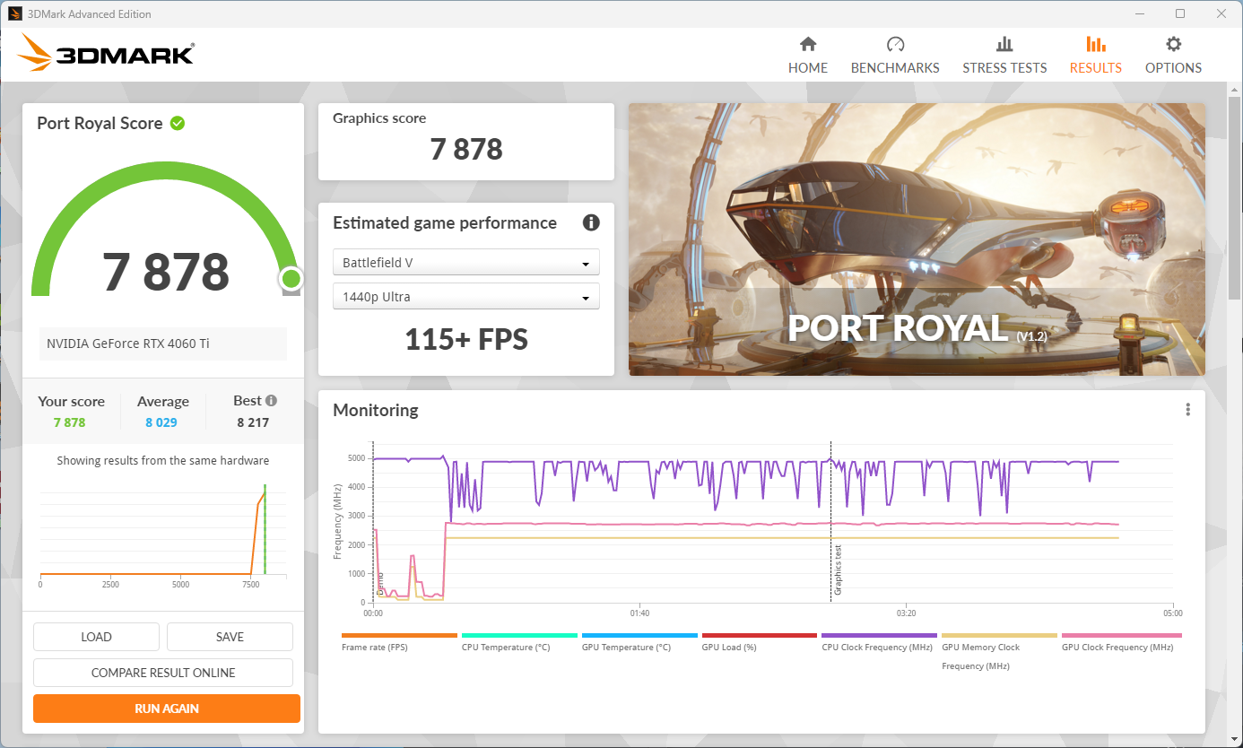This screenshot has height=748, width=1243.
Task: Click the SAVE button
Action: click(x=230, y=637)
